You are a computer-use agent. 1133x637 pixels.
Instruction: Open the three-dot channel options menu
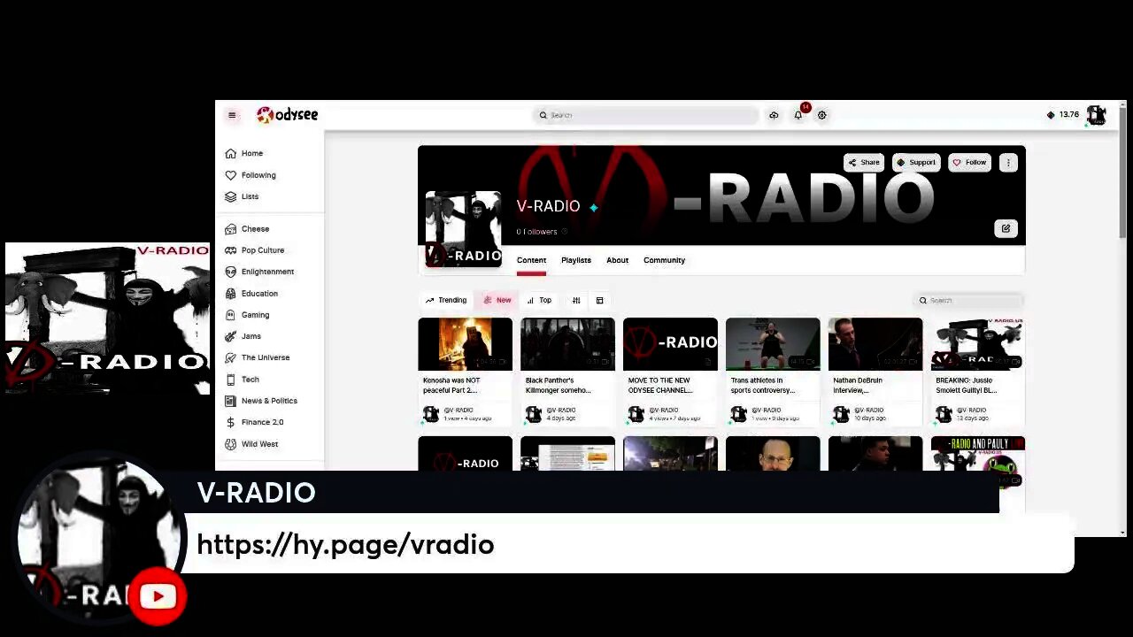click(x=1008, y=162)
